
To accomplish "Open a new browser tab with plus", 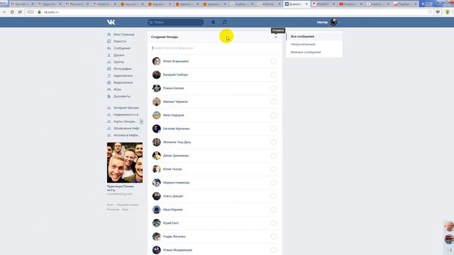I will (423, 4).
